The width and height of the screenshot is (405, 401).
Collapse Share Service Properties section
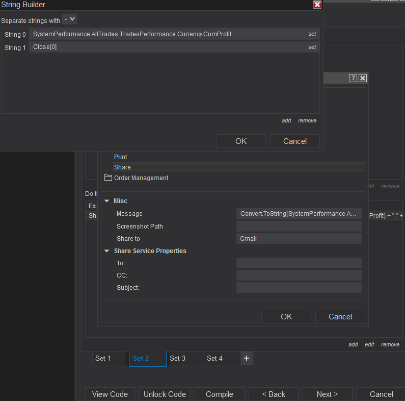[107, 251]
